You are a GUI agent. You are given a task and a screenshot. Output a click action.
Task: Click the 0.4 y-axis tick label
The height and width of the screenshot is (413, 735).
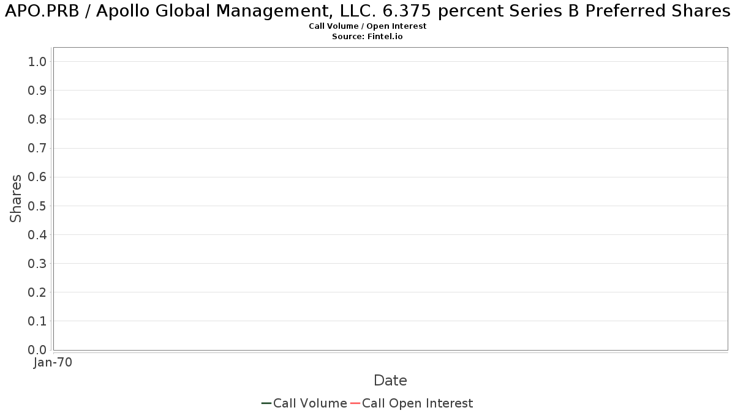coord(37,235)
